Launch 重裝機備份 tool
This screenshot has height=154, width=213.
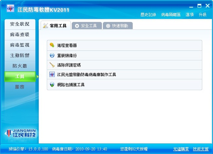(x=125, y=55)
